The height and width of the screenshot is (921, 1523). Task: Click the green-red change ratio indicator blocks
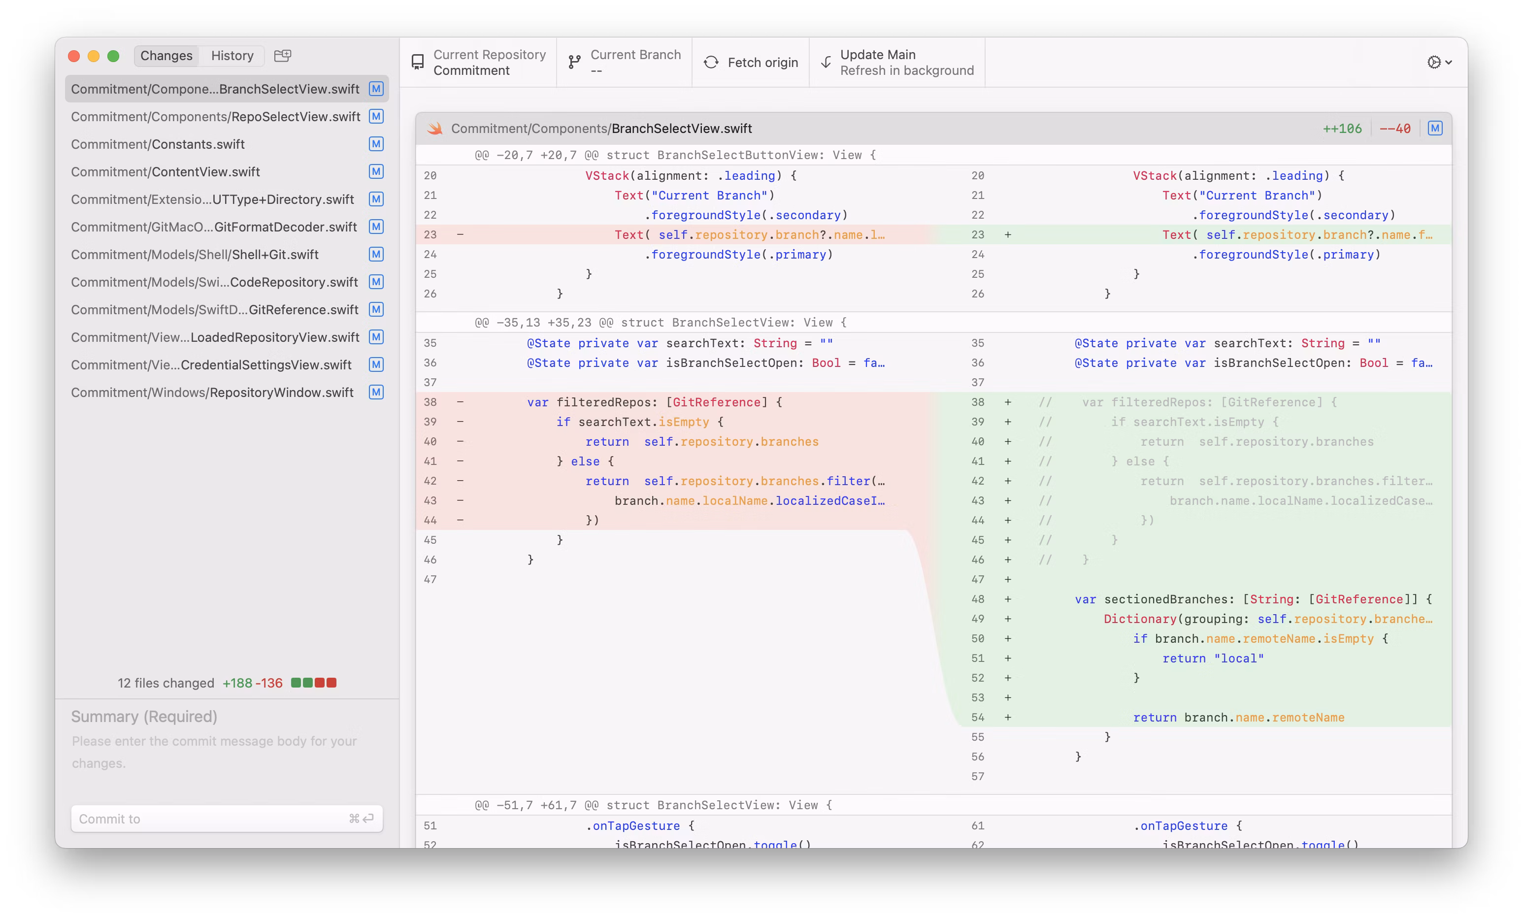[313, 683]
